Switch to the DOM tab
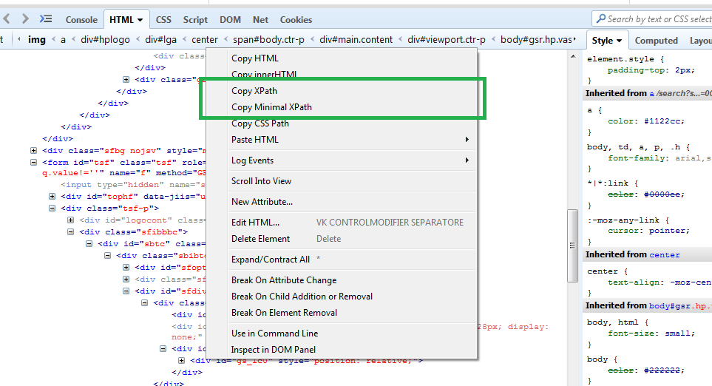This screenshot has height=386, width=712. point(230,20)
